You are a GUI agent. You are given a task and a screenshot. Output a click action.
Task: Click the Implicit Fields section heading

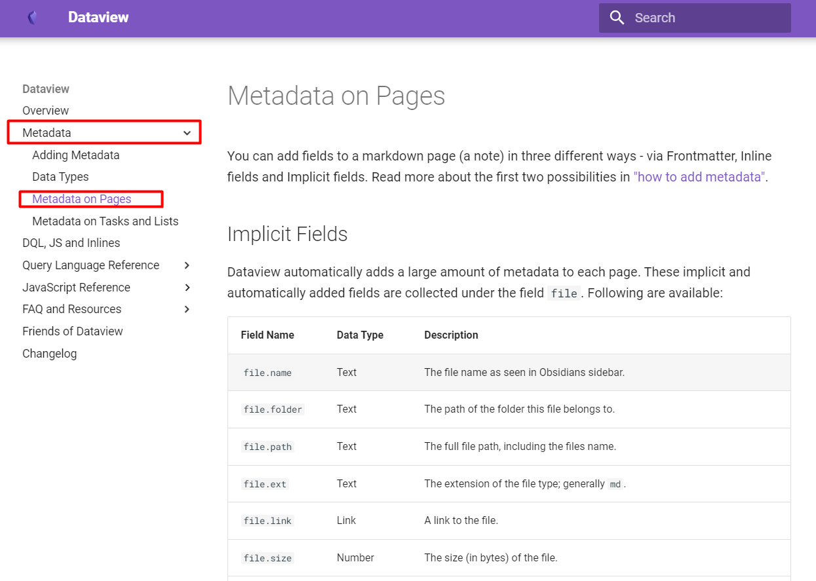287,233
